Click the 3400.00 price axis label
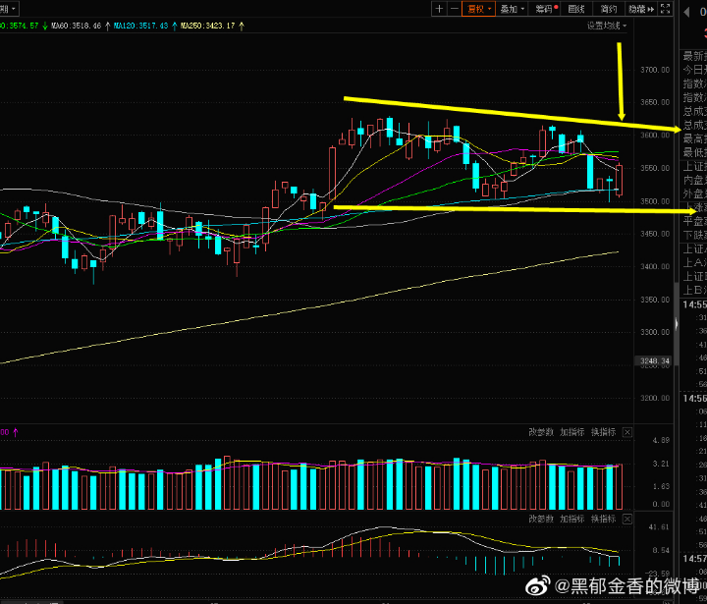Screen dimensions: 707x604 pos(655,266)
